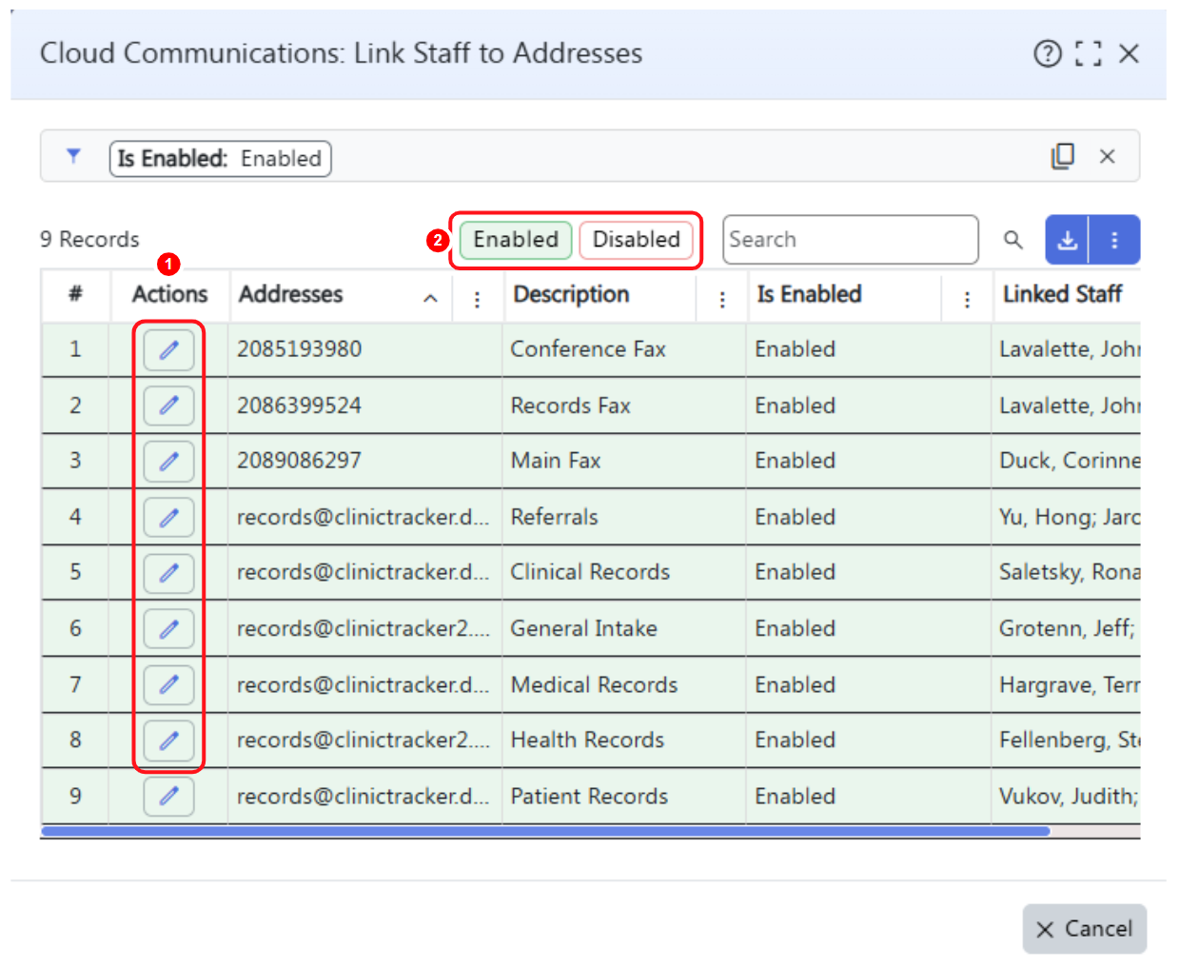Edit row 3 Main Fax entry

click(169, 461)
